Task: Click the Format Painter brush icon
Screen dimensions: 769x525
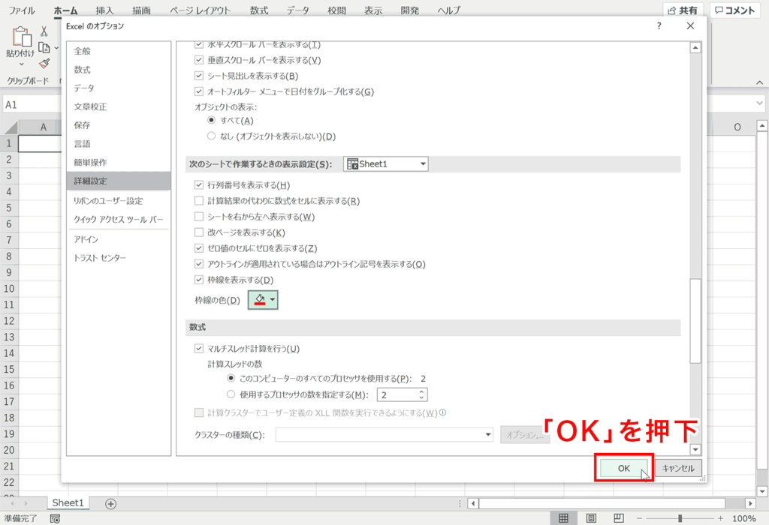Action: pos(44,64)
